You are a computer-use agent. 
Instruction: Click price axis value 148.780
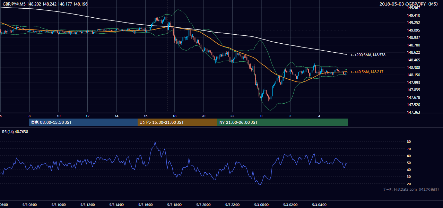(x=414, y=45)
